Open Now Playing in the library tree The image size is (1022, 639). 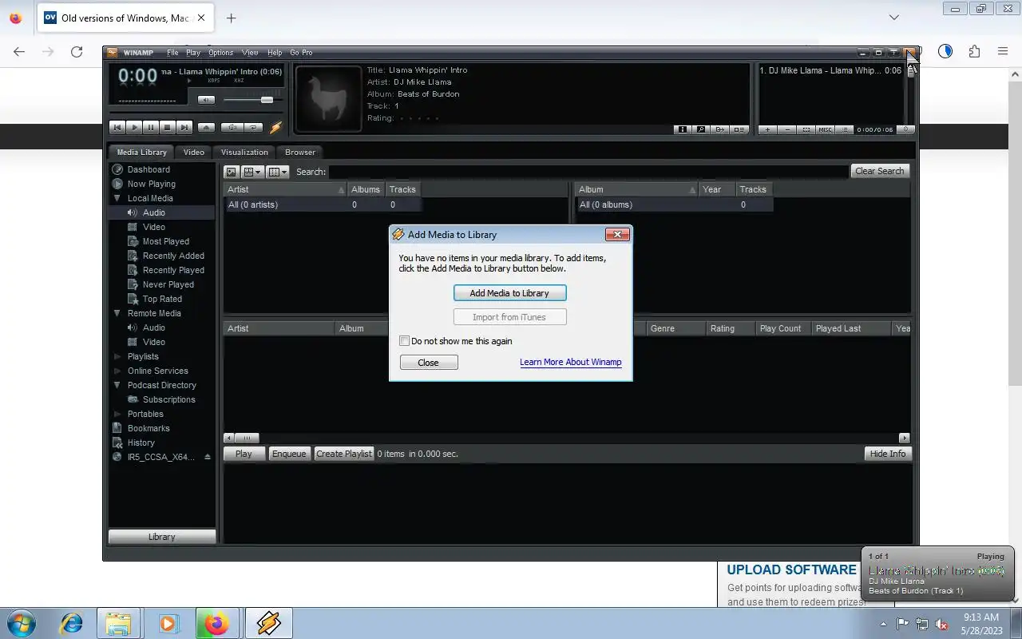[x=151, y=184]
